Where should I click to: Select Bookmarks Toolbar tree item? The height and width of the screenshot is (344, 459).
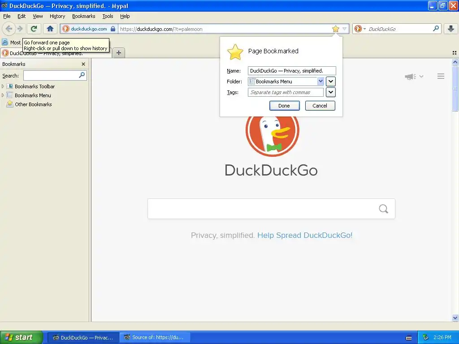pyautogui.click(x=35, y=86)
